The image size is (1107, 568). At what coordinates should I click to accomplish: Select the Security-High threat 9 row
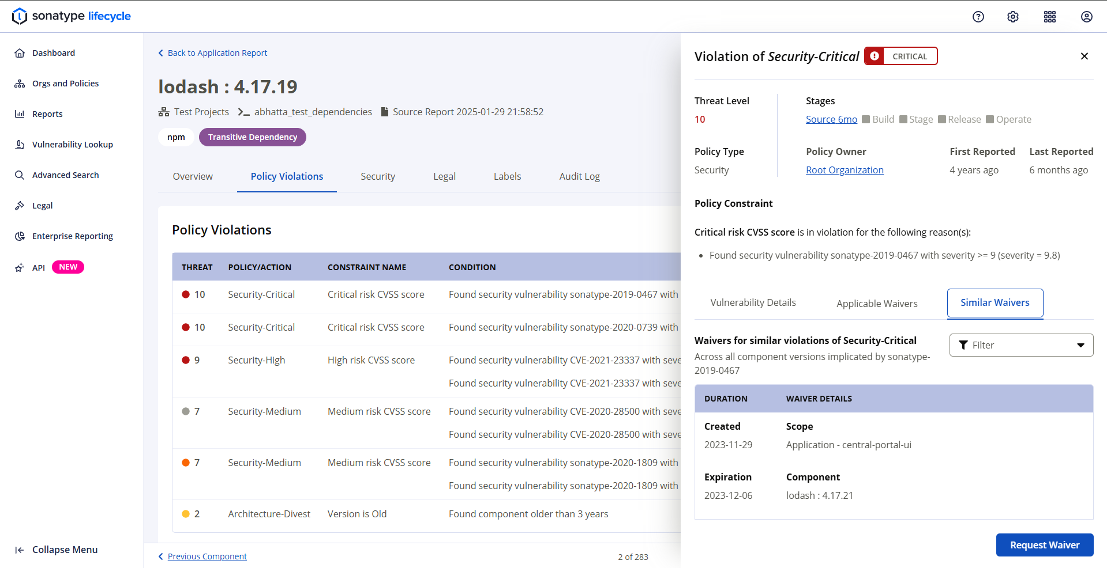tap(427, 372)
